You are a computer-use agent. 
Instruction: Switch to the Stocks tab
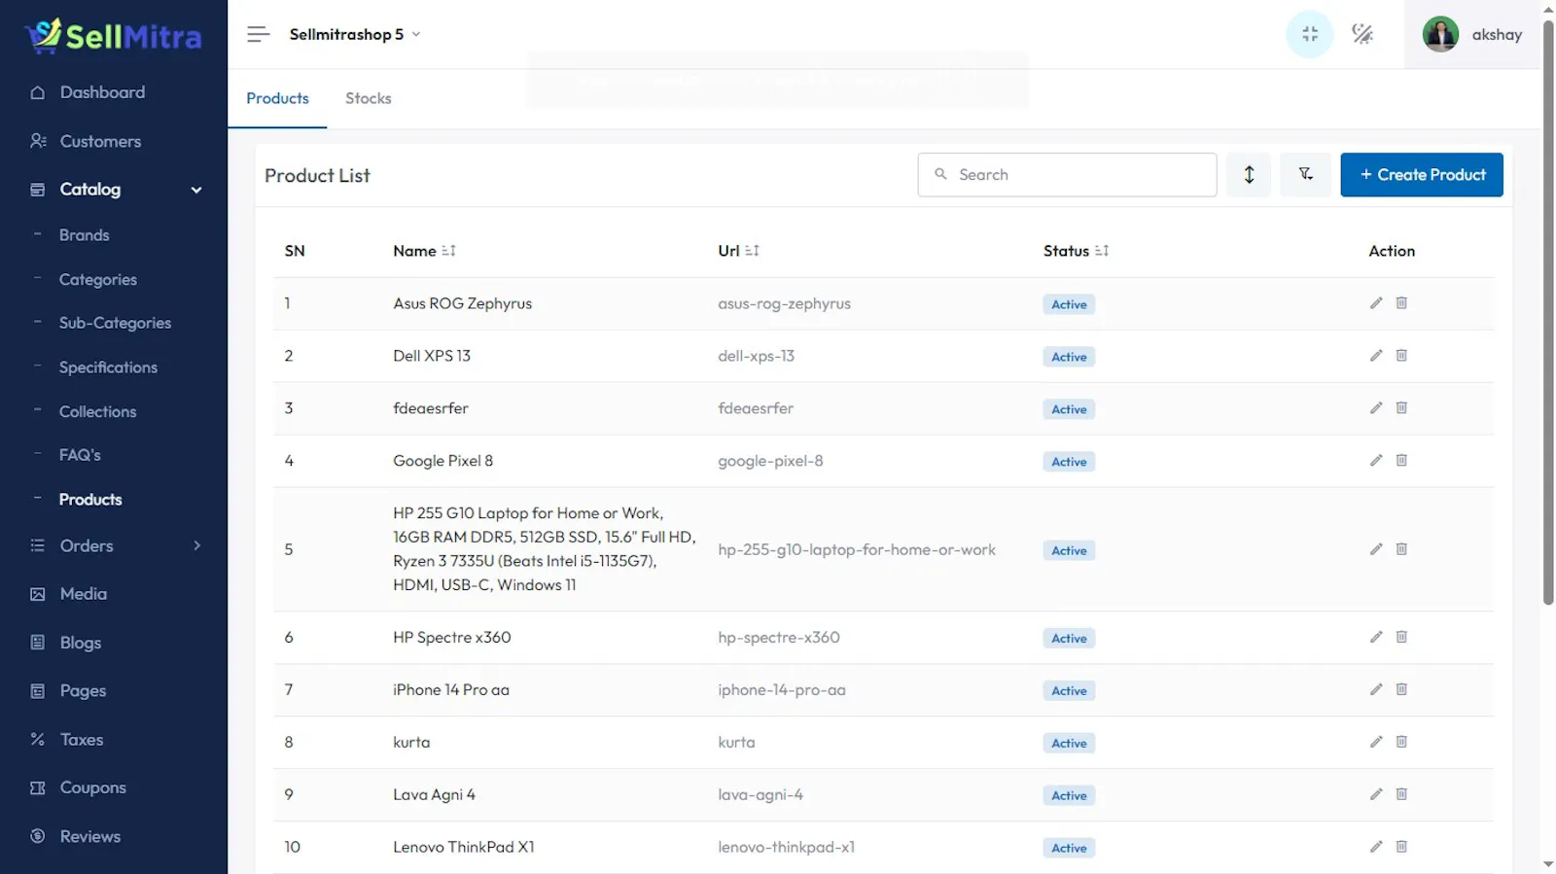[369, 98]
